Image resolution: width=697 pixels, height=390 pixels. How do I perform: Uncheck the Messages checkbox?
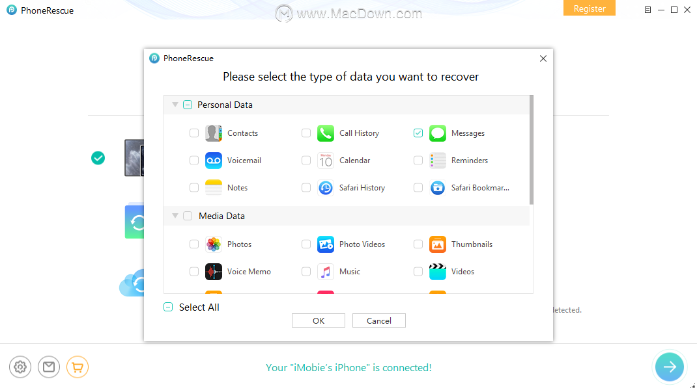(418, 133)
